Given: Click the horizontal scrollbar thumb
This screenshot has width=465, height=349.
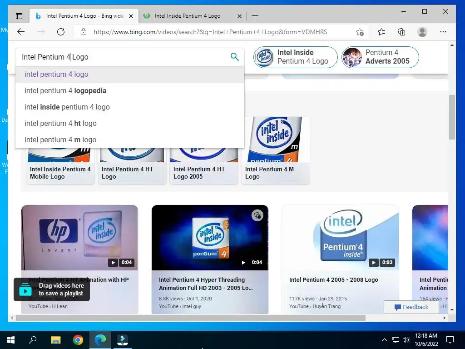Looking at the screenshot, I should [x=190, y=318].
